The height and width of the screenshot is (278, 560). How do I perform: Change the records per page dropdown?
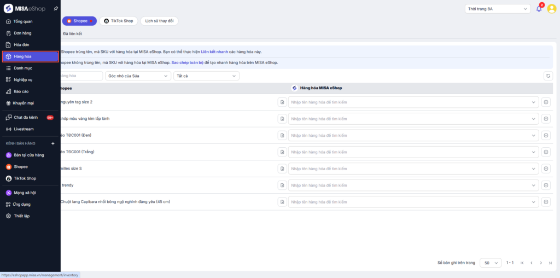490,263
